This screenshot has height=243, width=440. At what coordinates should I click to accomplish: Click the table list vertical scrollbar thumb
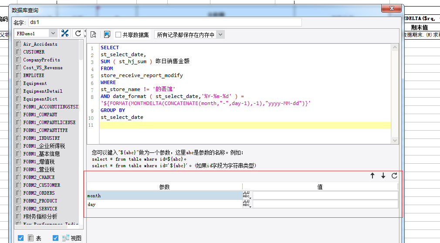point(81,51)
